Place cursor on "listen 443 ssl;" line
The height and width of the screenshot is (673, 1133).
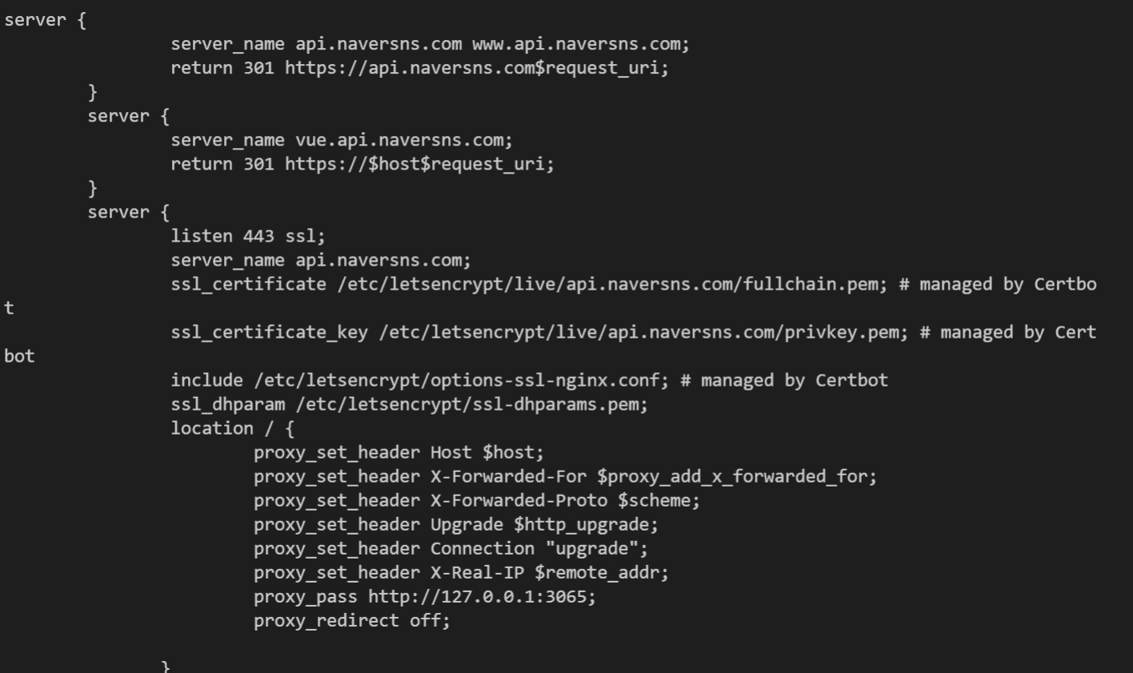coord(248,236)
